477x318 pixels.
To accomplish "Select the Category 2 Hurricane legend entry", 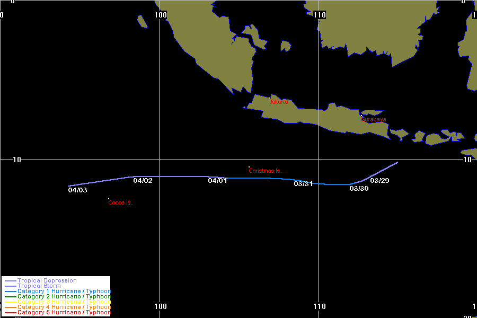I will point(64,296).
